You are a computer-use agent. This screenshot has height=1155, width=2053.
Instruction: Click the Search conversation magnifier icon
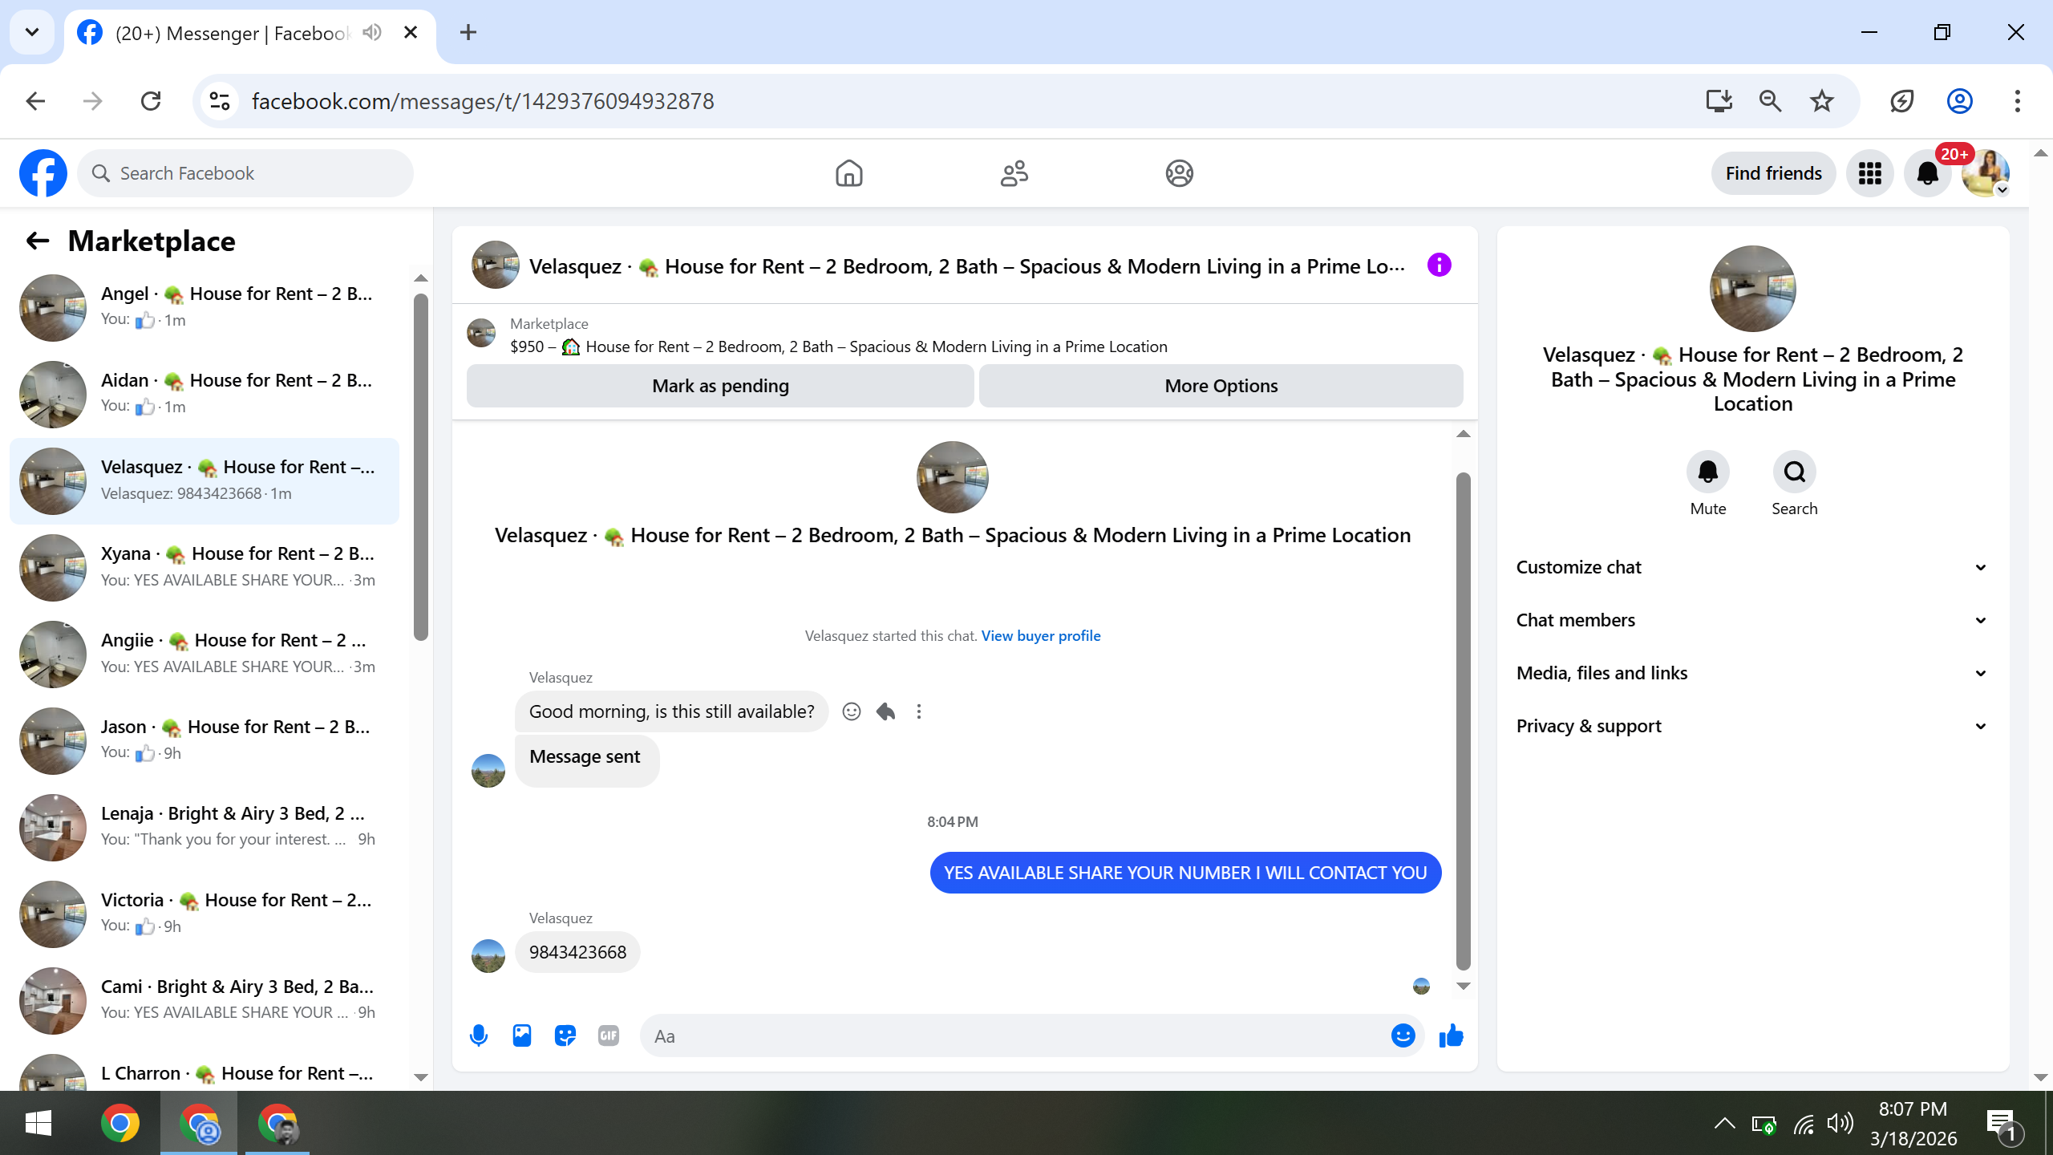point(1794,472)
